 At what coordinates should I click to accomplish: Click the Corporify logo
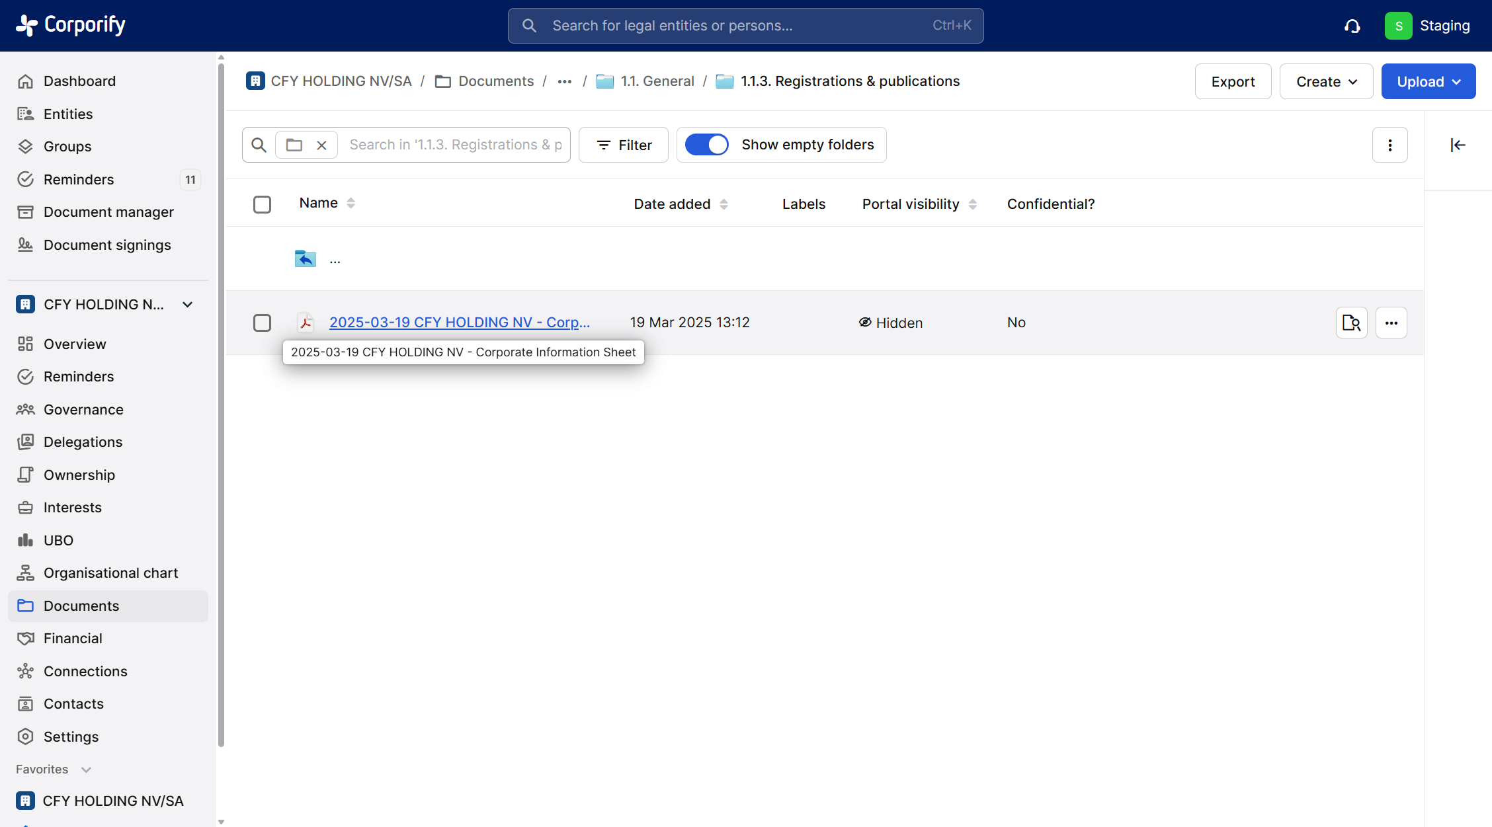click(x=71, y=25)
